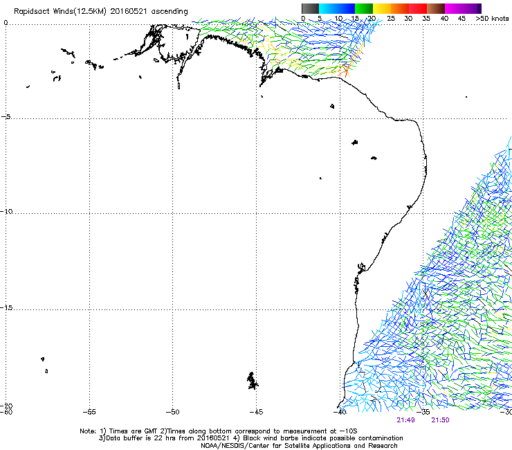Image resolution: width=512 pixels, height=450 pixels.
Task: Click the legend's '30' speed label
Action: click(x=408, y=18)
